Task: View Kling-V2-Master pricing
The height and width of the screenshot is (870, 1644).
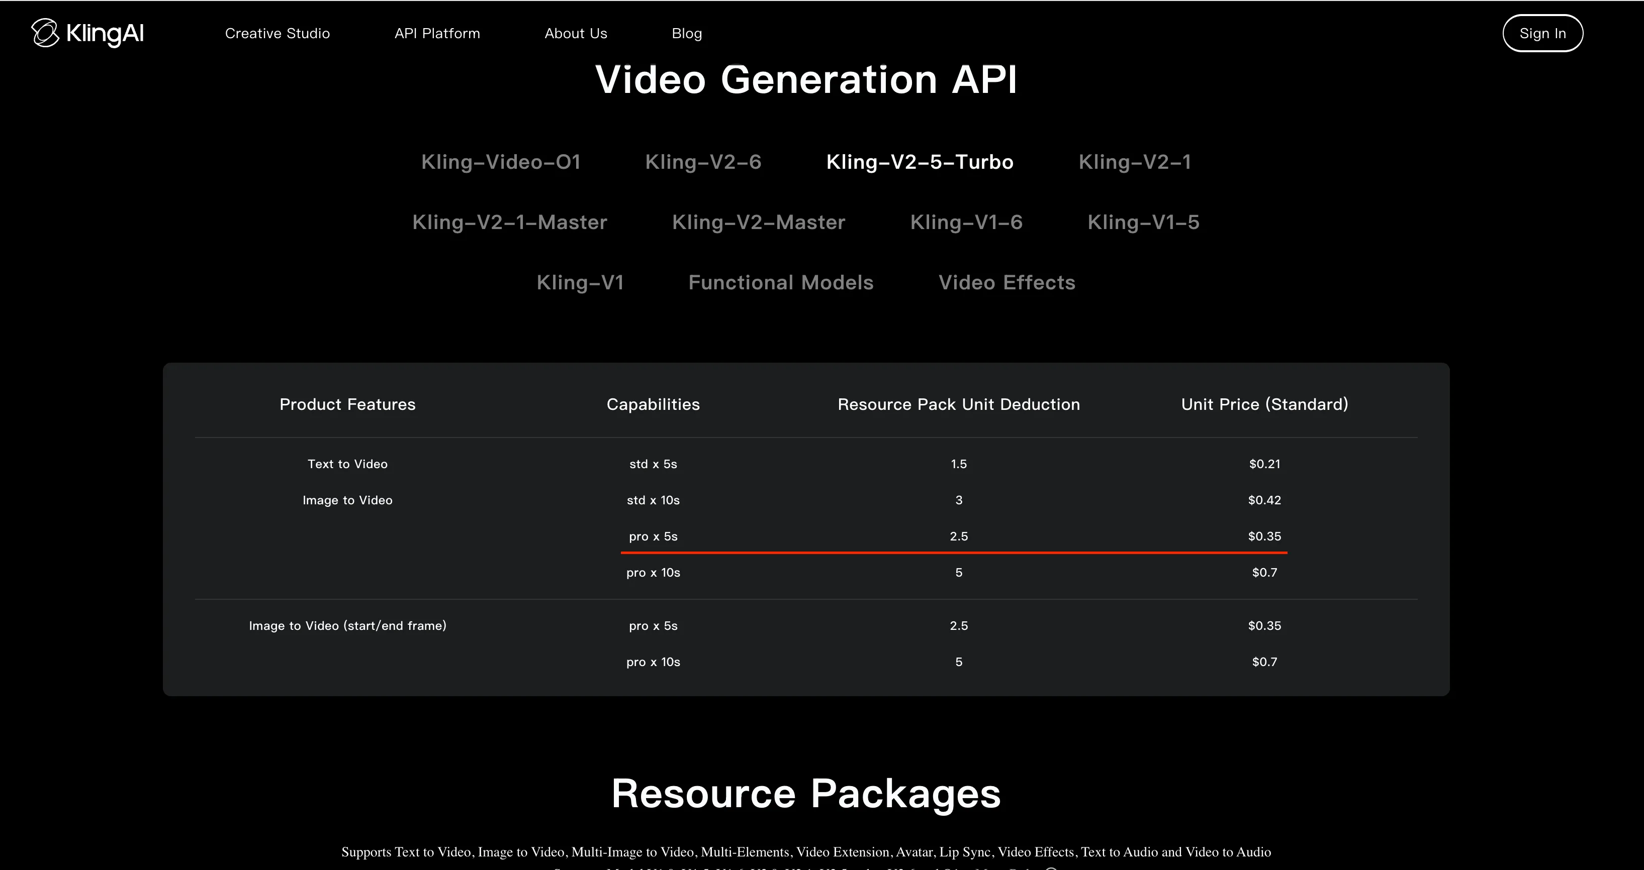Action: (x=759, y=222)
